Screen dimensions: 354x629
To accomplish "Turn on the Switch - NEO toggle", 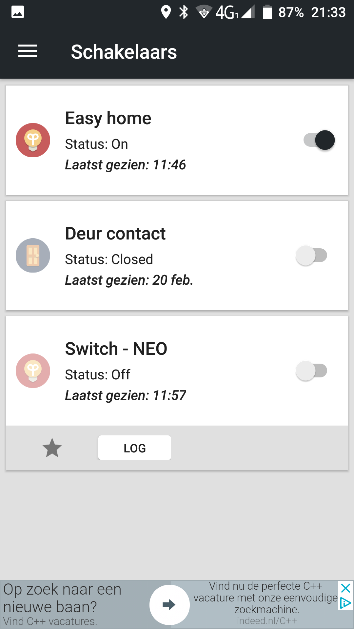I will [x=311, y=371].
